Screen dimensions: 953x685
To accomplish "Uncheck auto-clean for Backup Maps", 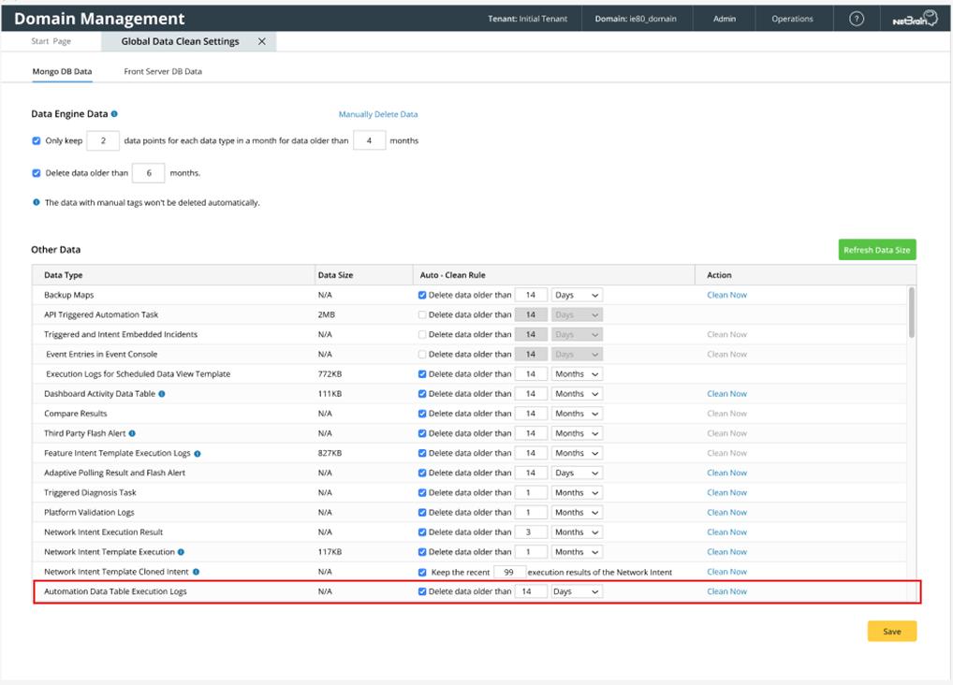I will (x=422, y=295).
